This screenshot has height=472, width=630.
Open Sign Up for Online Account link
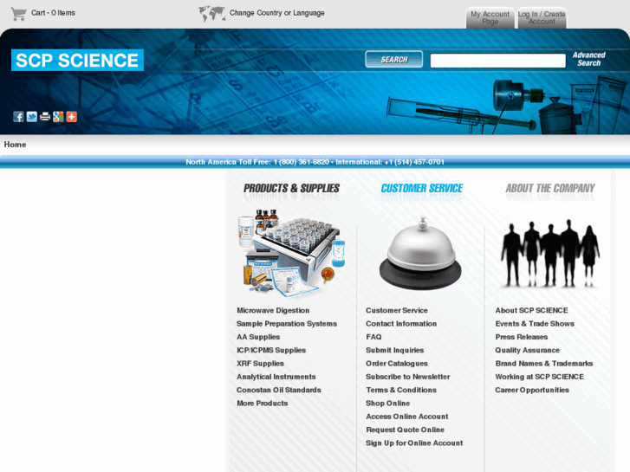414,443
